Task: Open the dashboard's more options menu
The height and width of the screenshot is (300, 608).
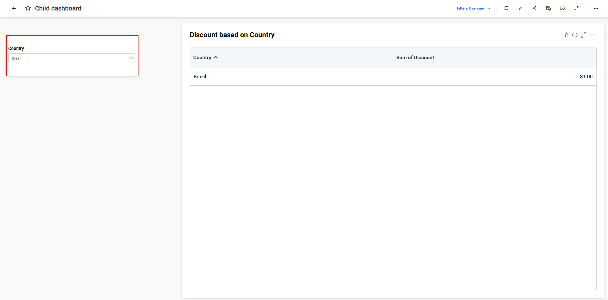Action: coord(596,9)
